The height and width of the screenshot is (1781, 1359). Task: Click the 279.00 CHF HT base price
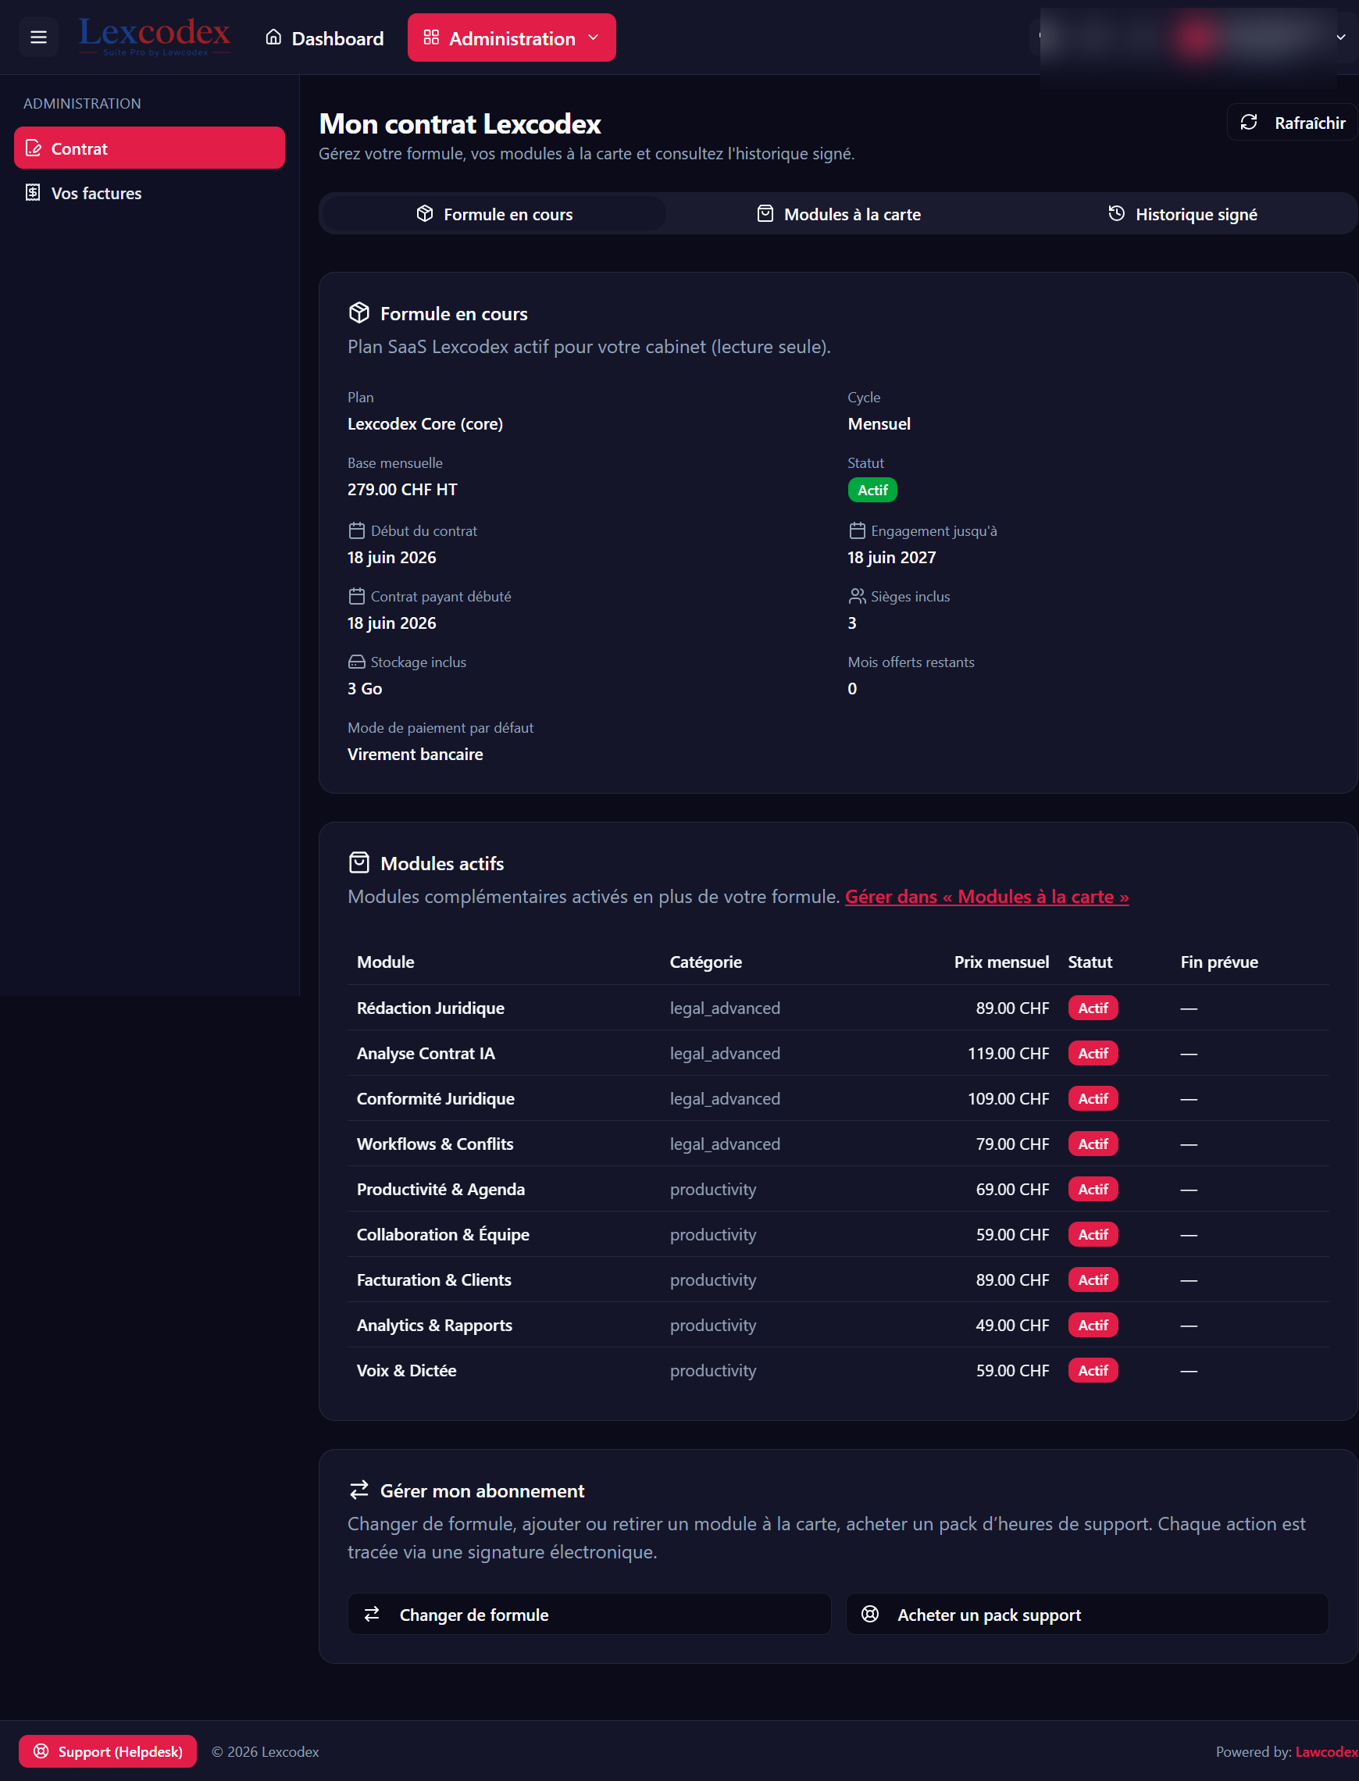[x=402, y=489]
